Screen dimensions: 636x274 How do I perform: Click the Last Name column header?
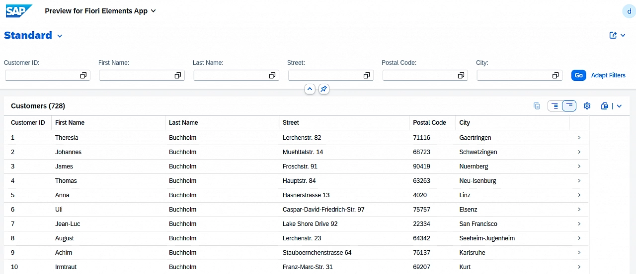click(183, 122)
